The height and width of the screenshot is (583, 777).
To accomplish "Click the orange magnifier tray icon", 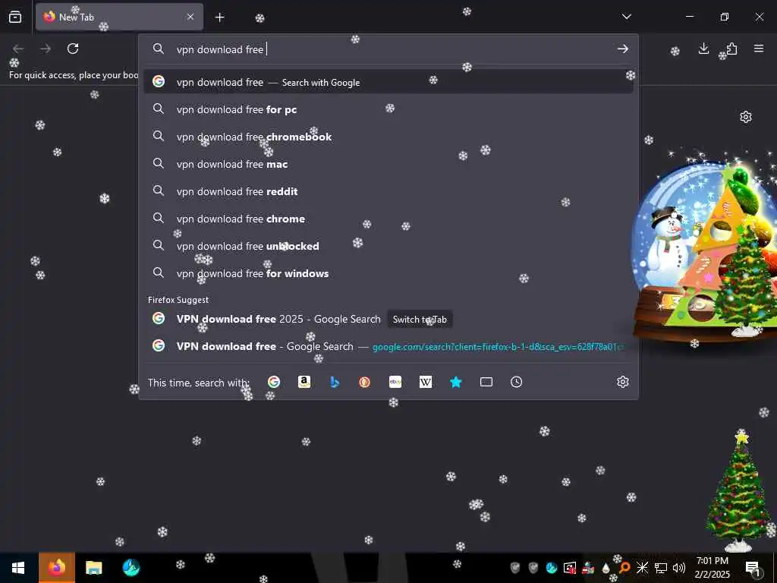I will click(x=624, y=568).
